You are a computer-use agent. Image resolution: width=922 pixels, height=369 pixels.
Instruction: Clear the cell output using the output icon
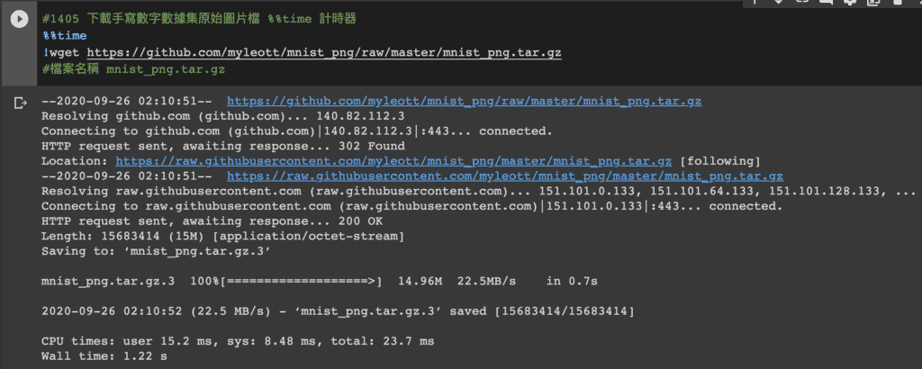tap(21, 103)
